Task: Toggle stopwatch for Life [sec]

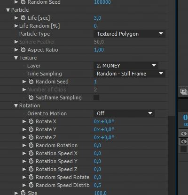Action: [23, 18]
